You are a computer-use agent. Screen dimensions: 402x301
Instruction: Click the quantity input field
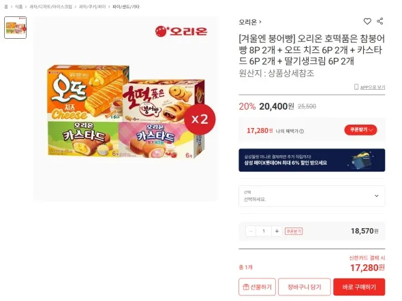click(x=264, y=231)
